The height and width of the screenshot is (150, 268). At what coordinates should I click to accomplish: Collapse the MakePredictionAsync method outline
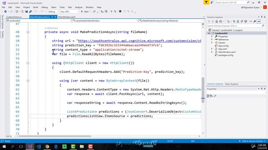pyautogui.click(x=28, y=32)
